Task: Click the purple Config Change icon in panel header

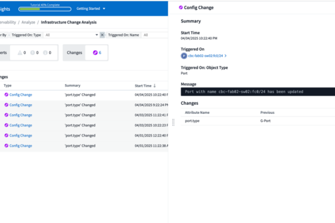Action: [181, 7]
